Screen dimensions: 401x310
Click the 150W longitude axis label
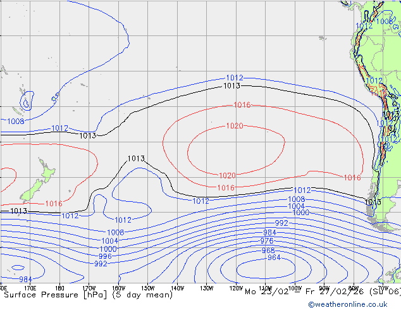click(x=148, y=288)
